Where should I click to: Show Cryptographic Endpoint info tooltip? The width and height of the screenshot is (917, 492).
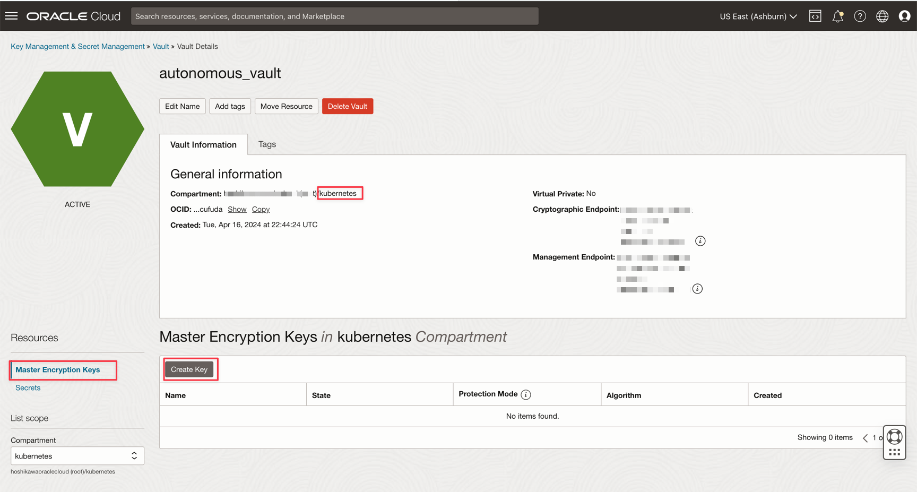point(700,241)
